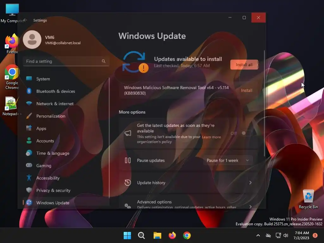
Task: Close the Settings window
Action: (259, 18)
